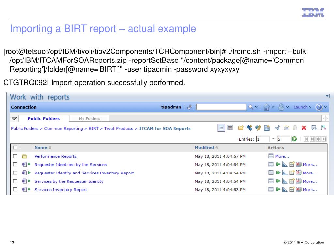This screenshot has width=334, height=250.
Task: Click the search magnifier icon
Action: click(x=251, y=107)
